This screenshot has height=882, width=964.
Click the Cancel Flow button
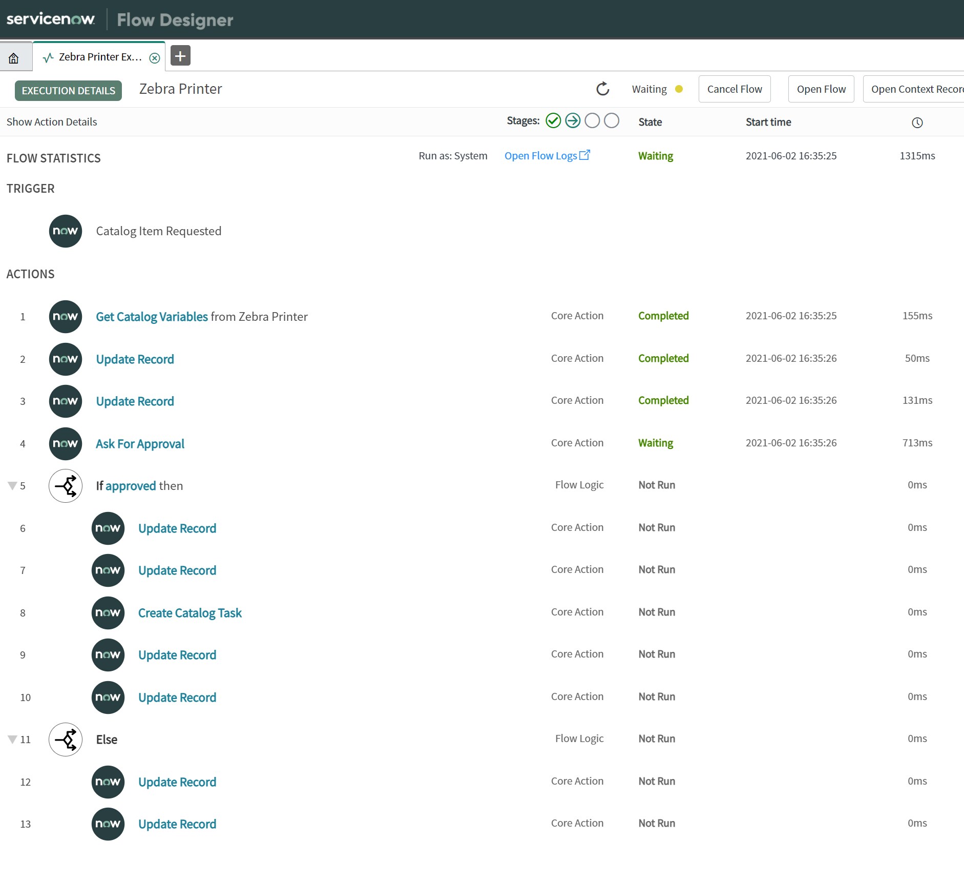click(x=735, y=89)
